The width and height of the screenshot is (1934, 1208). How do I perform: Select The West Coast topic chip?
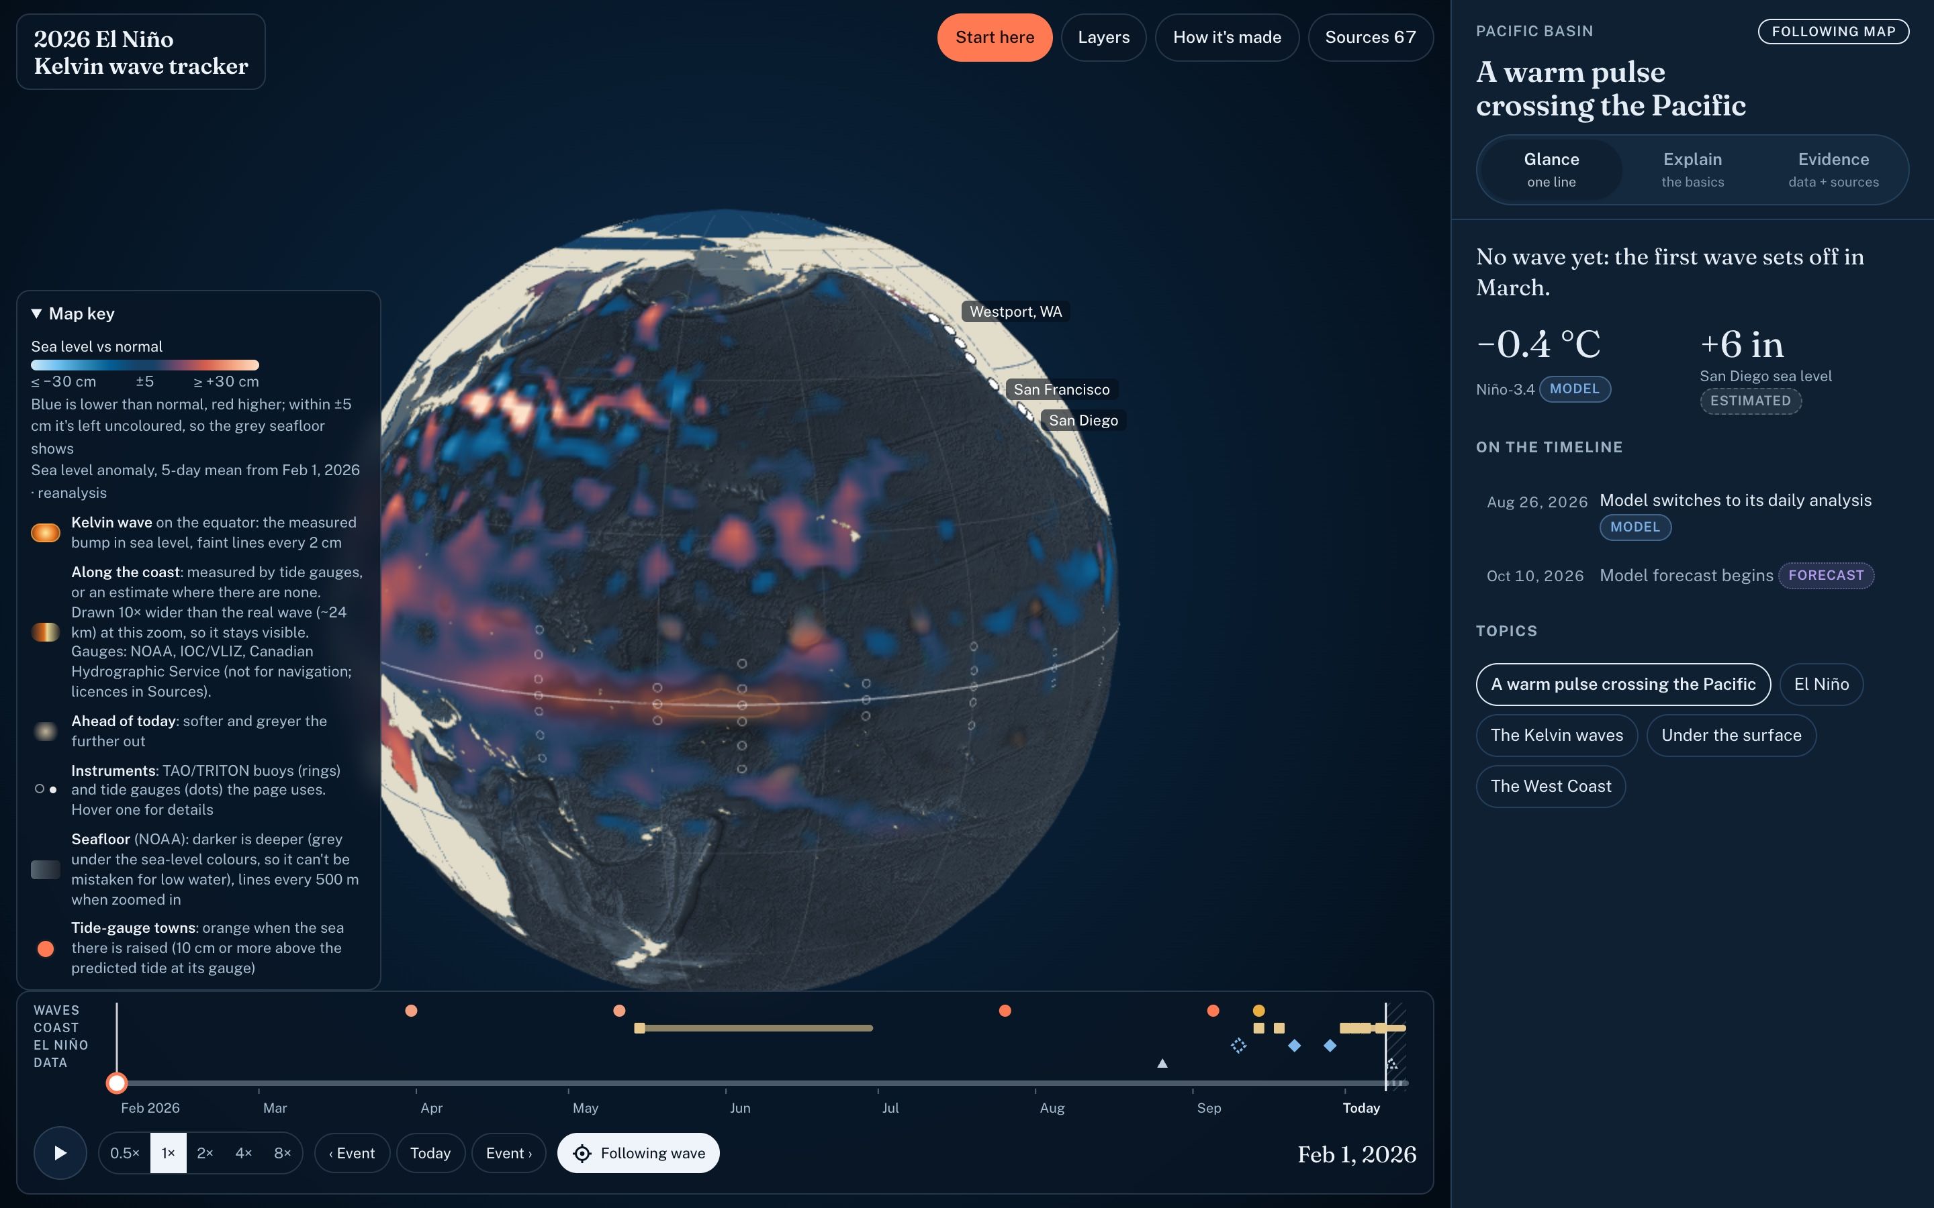click(x=1551, y=787)
